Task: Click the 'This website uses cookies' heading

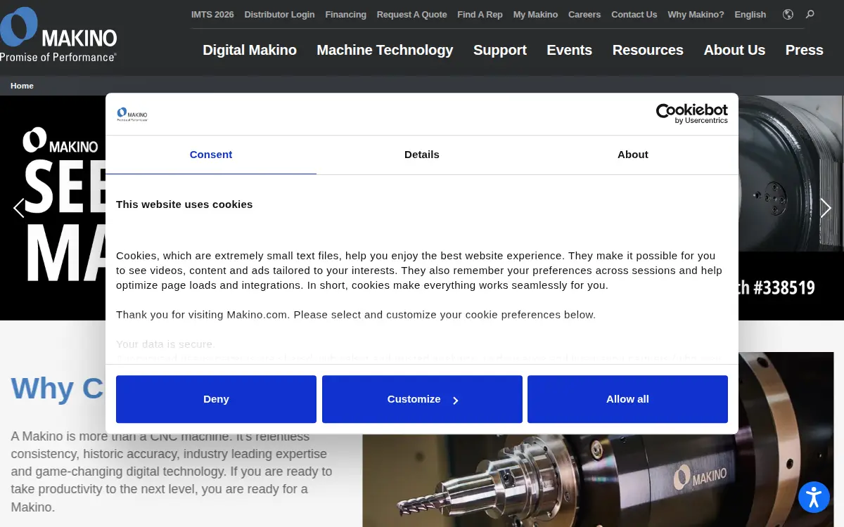Action: 184,204
